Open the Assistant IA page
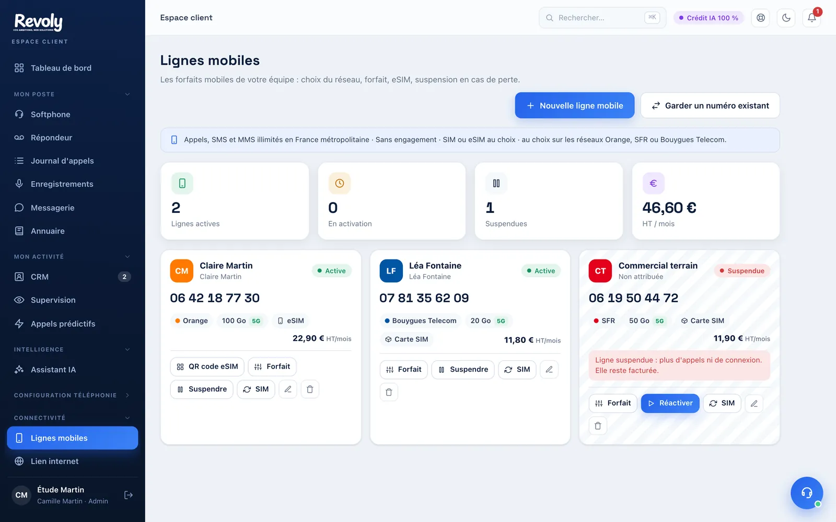The image size is (836, 522). [73, 370]
